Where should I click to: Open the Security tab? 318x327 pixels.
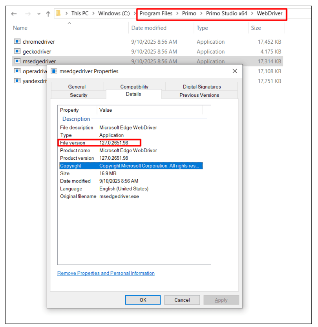click(x=79, y=95)
